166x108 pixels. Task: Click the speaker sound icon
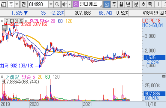click(65, 4)
